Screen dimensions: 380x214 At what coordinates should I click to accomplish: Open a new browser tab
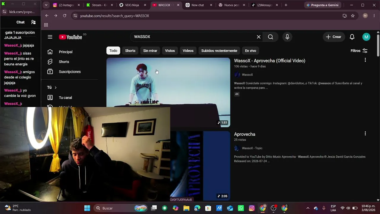coord(286,5)
